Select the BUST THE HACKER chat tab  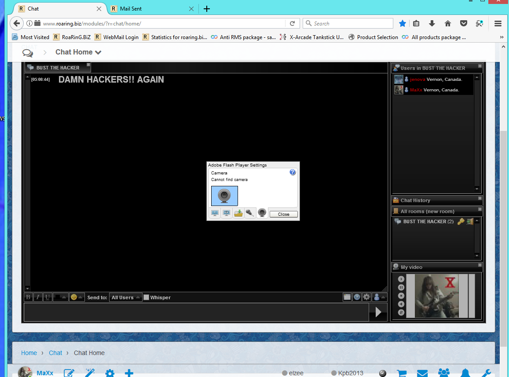58,68
